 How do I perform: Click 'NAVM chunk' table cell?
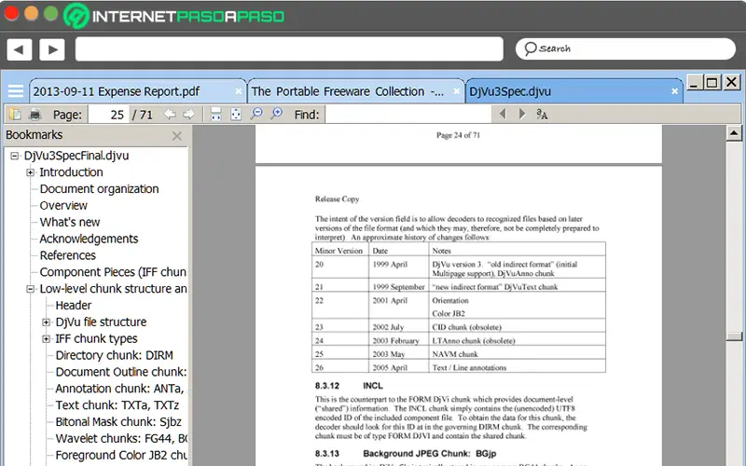coord(455,354)
